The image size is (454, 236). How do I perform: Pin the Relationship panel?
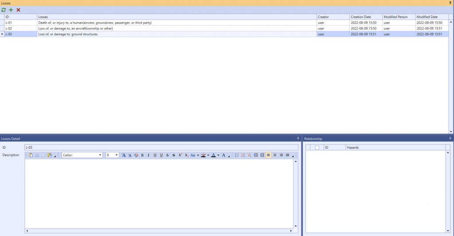450,139
